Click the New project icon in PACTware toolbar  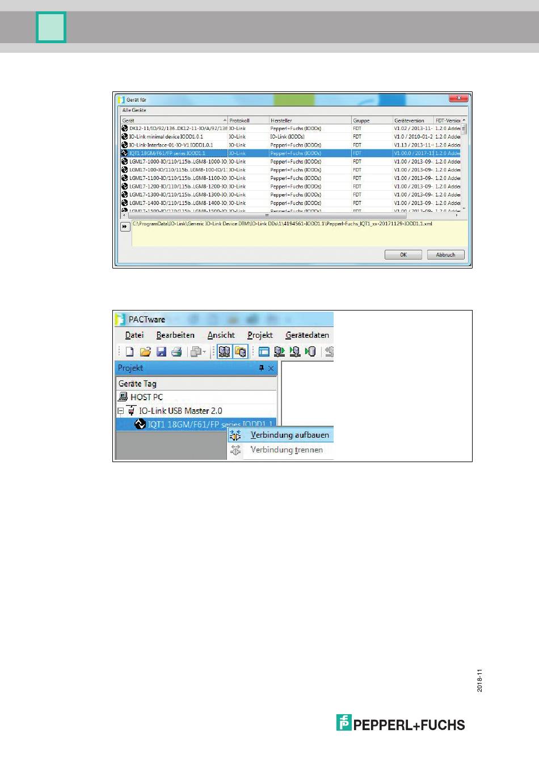click(129, 352)
